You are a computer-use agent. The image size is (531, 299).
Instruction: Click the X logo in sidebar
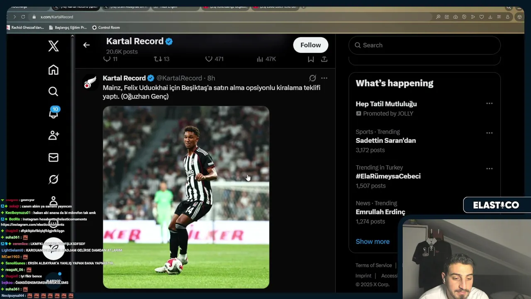(54, 46)
